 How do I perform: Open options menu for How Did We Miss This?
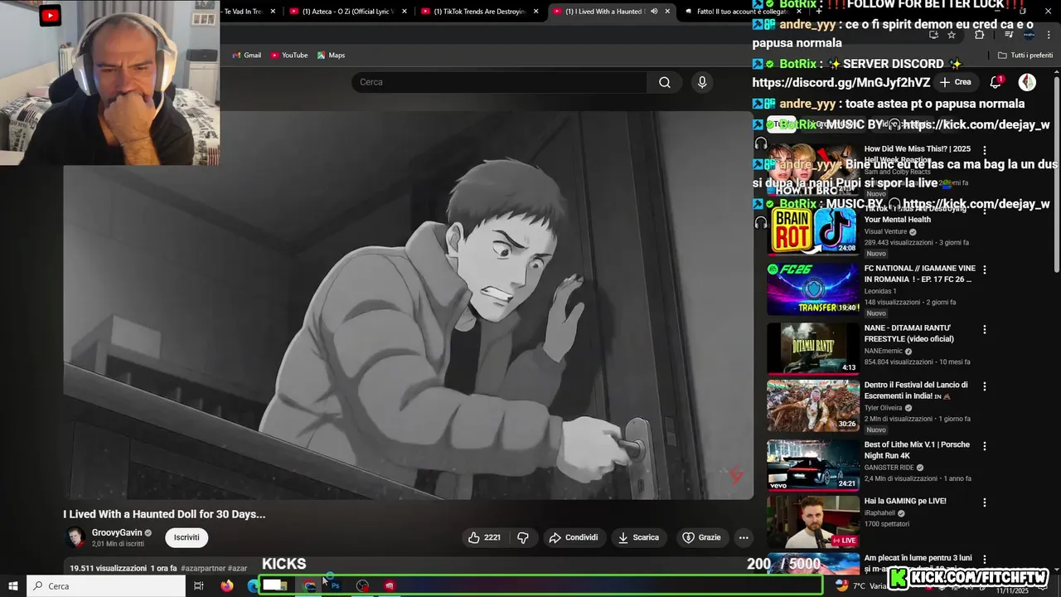pos(985,150)
